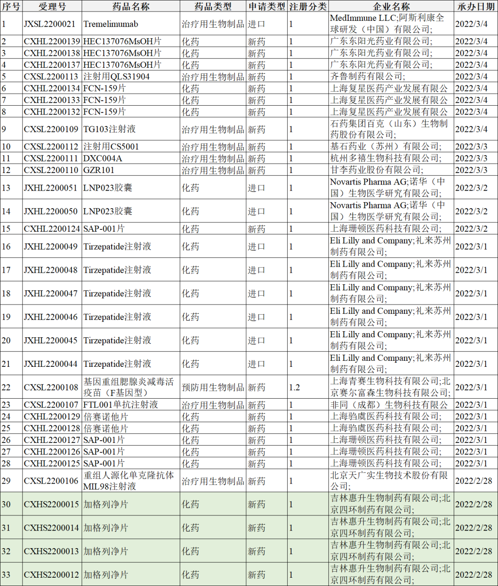The width and height of the screenshot is (498, 586).
Task: Select cell CXHL2200134
Action: point(52,88)
